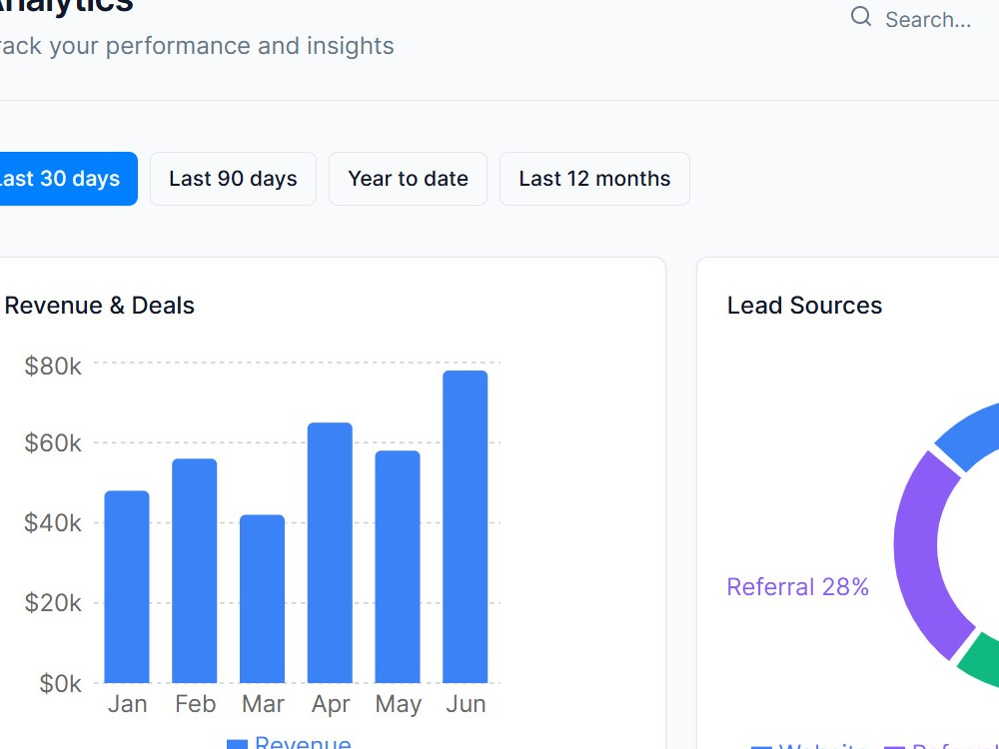Click the green donut segment
Viewport: 999px width, 749px height.
(x=981, y=662)
